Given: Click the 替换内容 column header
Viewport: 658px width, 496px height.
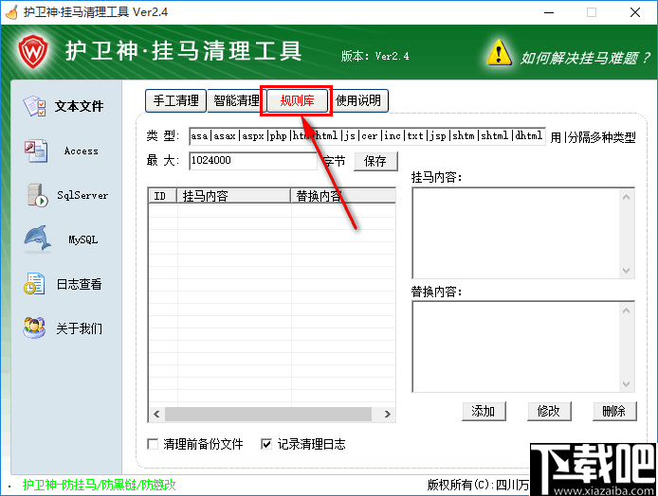Looking at the screenshot, I should (x=343, y=196).
